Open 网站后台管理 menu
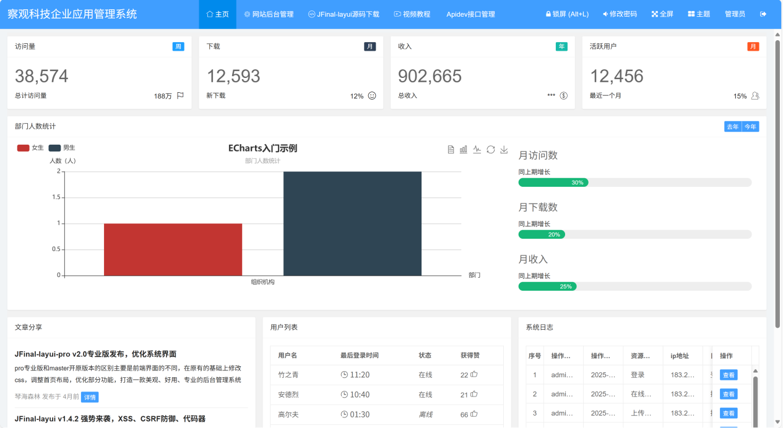This screenshot has width=783, height=428. pos(269,14)
